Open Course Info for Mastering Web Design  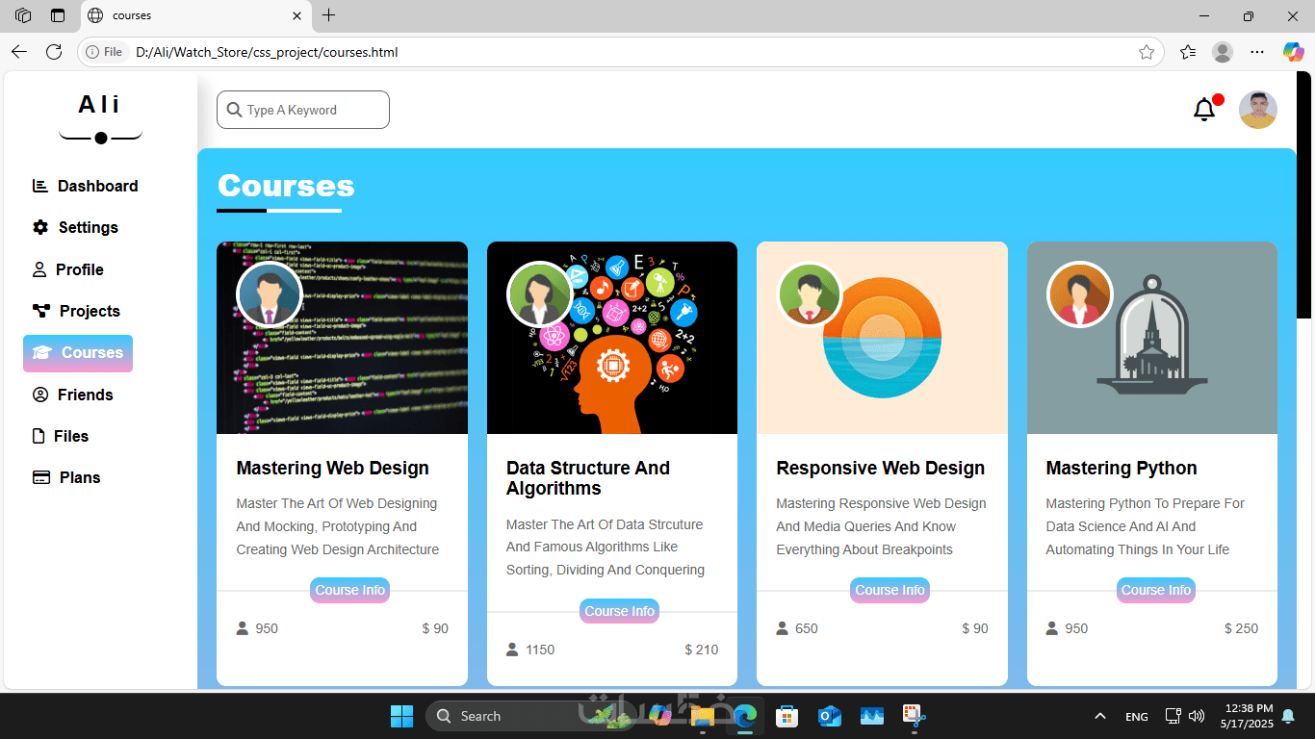pos(350,590)
